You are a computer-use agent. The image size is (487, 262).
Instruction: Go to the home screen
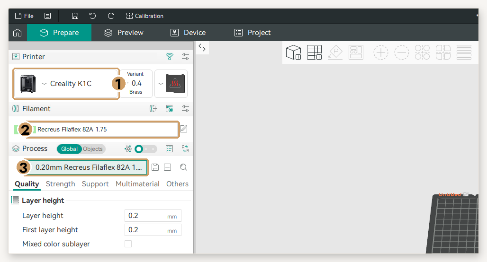[18, 33]
